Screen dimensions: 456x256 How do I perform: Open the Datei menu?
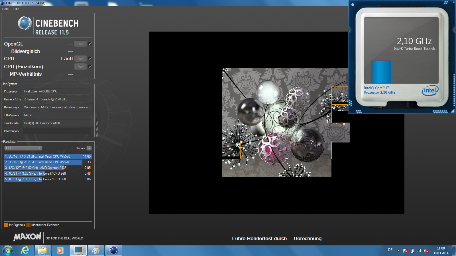(6, 9)
